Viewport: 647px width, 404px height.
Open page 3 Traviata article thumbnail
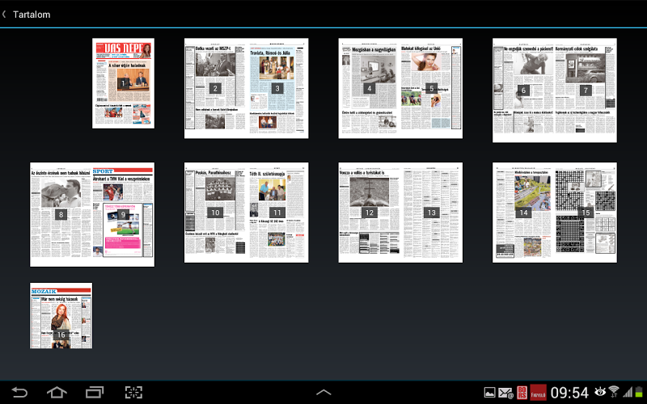tap(277, 88)
